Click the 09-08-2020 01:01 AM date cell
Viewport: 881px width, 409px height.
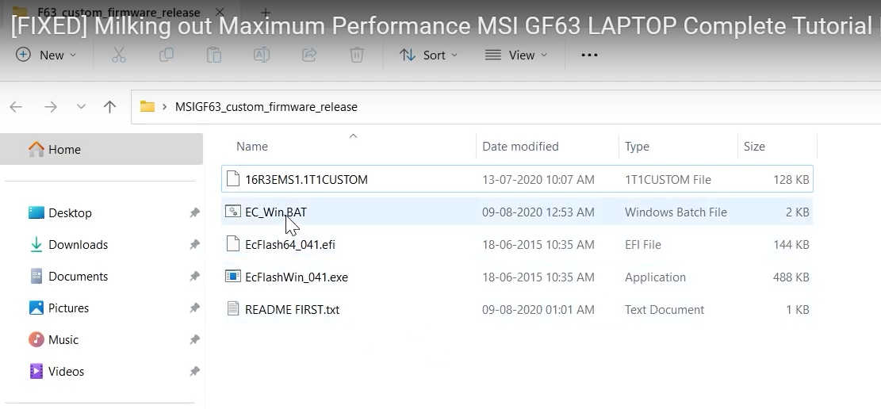[538, 310]
